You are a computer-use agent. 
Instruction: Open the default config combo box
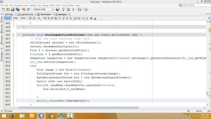pyautogui.click(x=44, y=9)
